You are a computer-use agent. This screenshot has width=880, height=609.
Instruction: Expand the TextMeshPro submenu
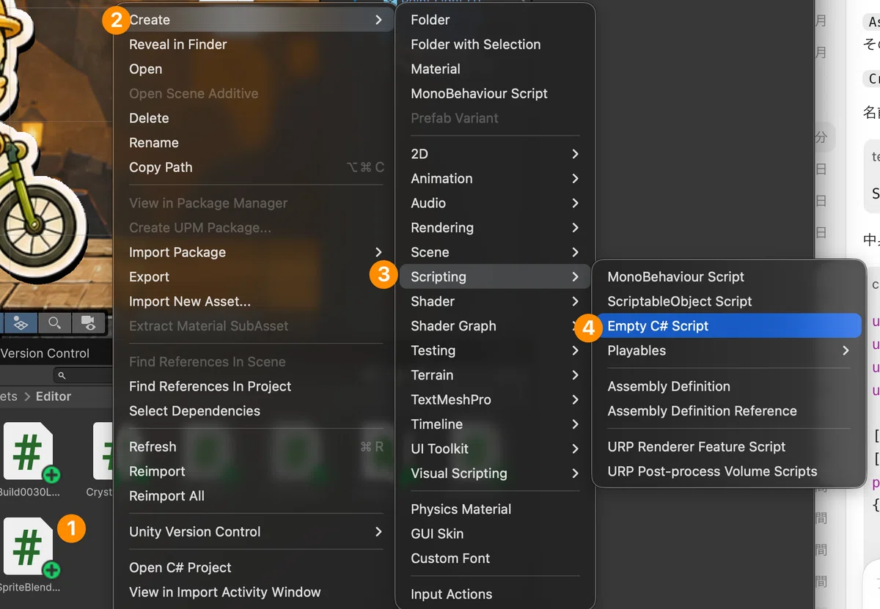495,400
